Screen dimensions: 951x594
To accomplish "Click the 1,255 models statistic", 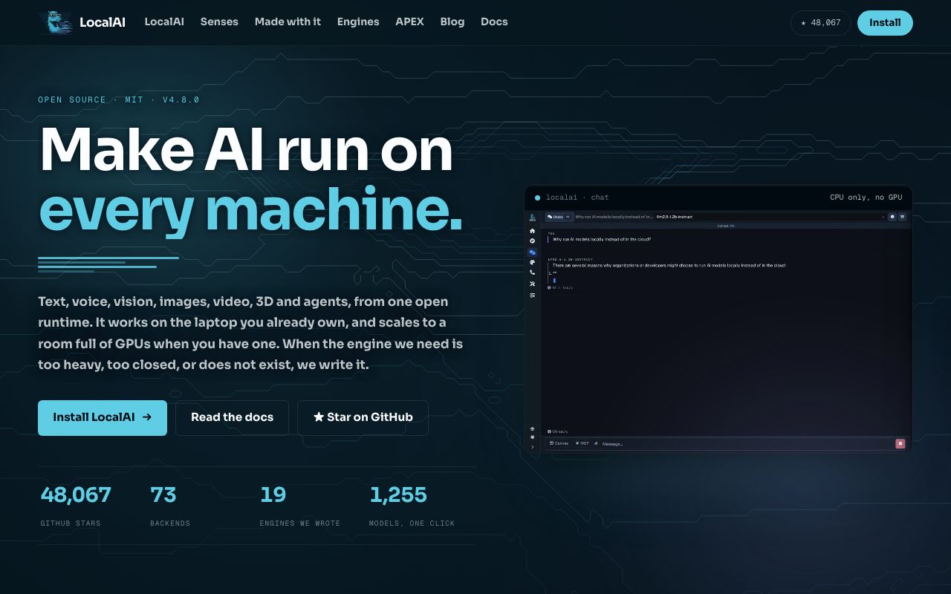I will (412, 506).
